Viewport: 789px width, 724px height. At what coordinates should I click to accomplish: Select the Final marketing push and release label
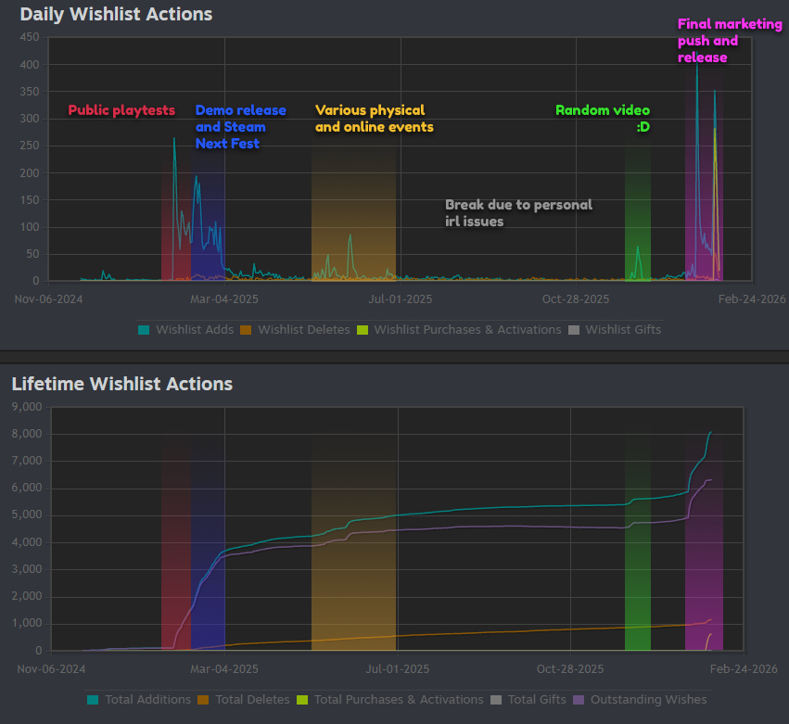[x=729, y=41]
